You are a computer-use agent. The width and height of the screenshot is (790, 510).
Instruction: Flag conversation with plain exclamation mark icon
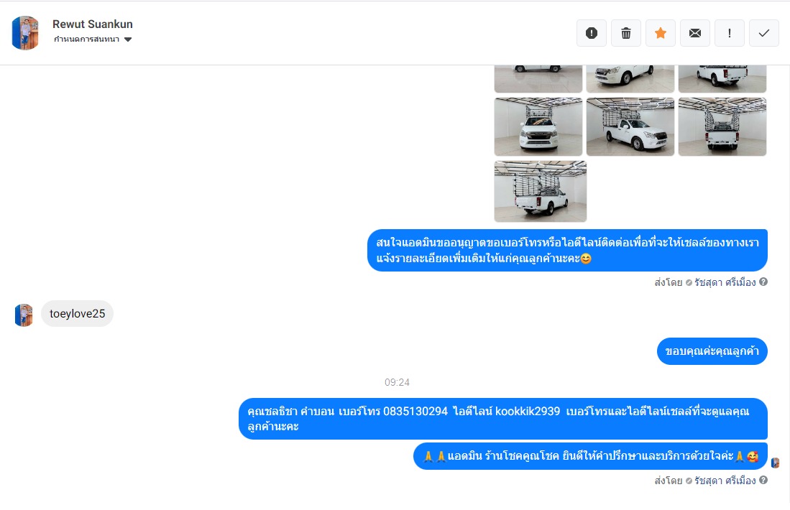pyautogui.click(x=730, y=33)
